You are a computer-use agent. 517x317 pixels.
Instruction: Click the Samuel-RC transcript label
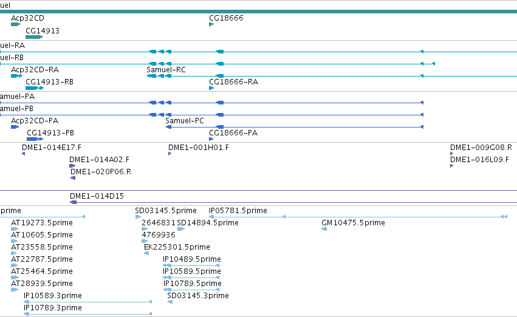(166, 70)
